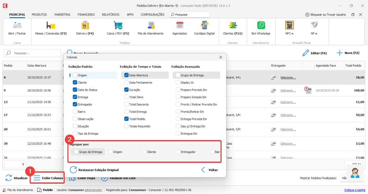Enable the Origem column checkbox

75,75
